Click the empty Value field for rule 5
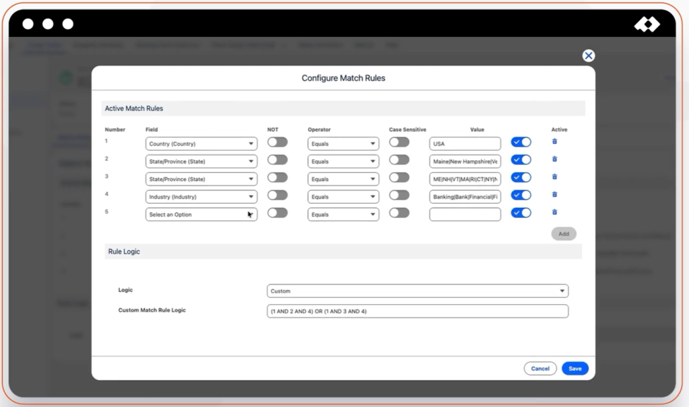Image resolution: width=689 pixels, height=407 pixels. point(465,215)
